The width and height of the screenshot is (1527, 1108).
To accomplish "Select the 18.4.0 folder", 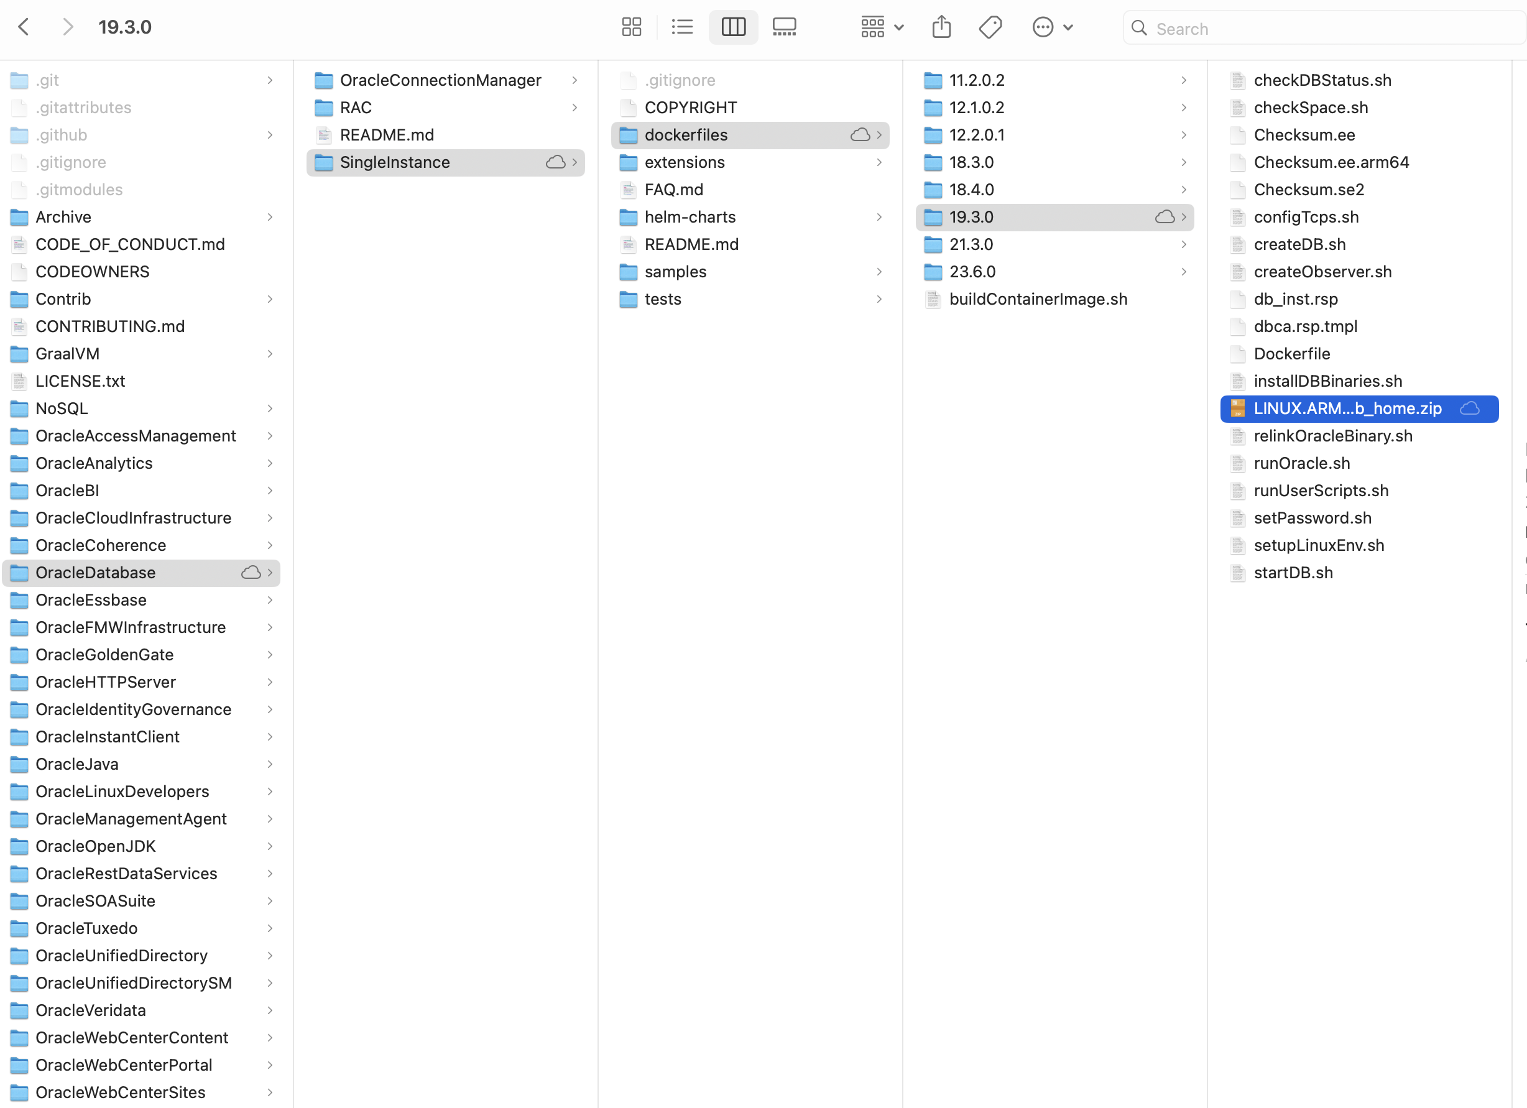I will point(1054,190).
